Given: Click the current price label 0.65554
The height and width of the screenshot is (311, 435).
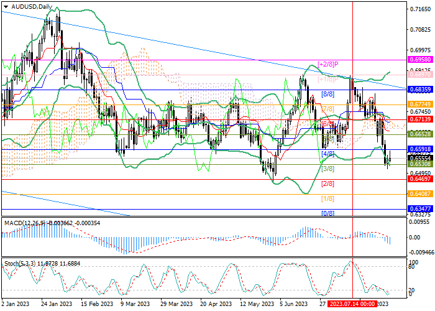Looking at the screenshot, I should [x=420, y=158].
